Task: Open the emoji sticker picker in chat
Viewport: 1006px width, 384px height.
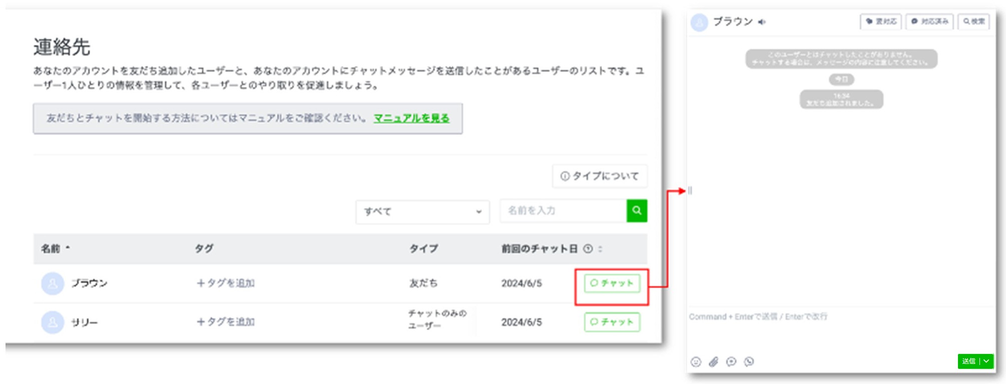Action: coord(696,362)
